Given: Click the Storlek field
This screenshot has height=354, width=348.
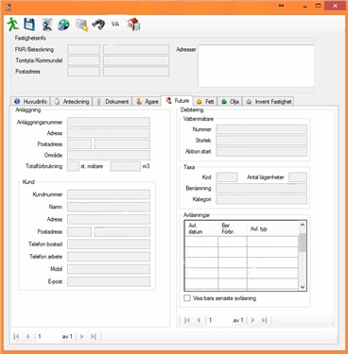Looking at the screenshot, I should point(261,141).
